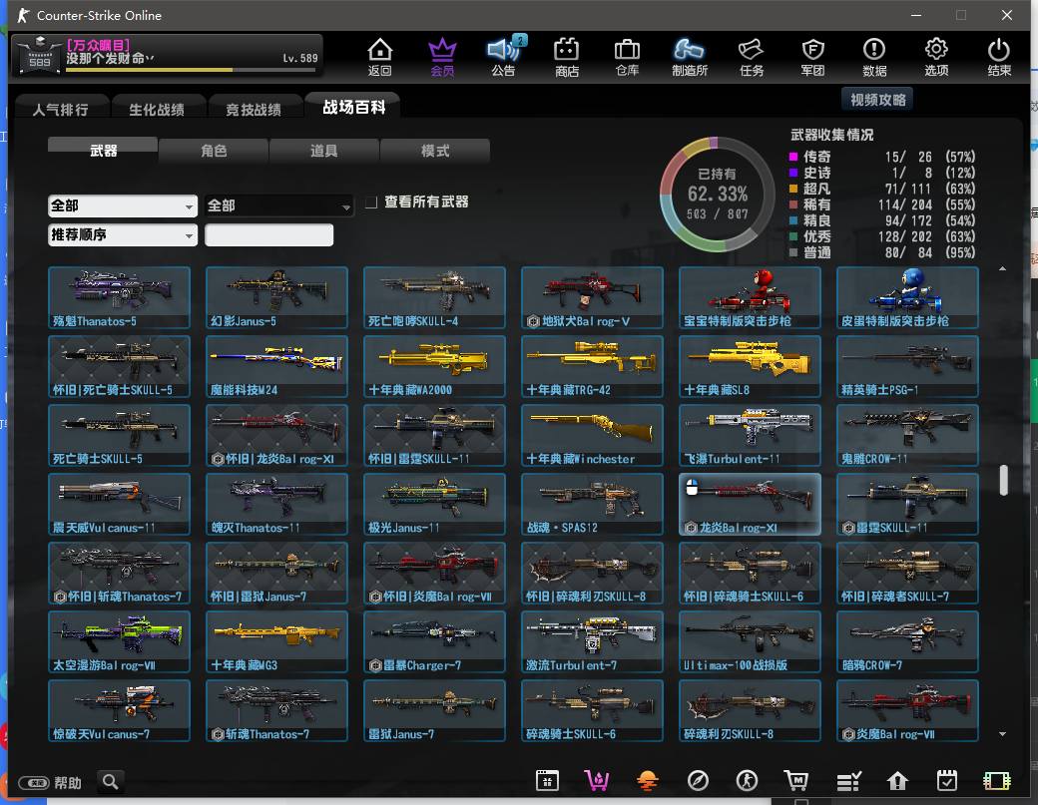Open the checklist icon in bottom bar
Viewport: 1038px width, 805px height.
pyautogui.click(x=848, y=781)
